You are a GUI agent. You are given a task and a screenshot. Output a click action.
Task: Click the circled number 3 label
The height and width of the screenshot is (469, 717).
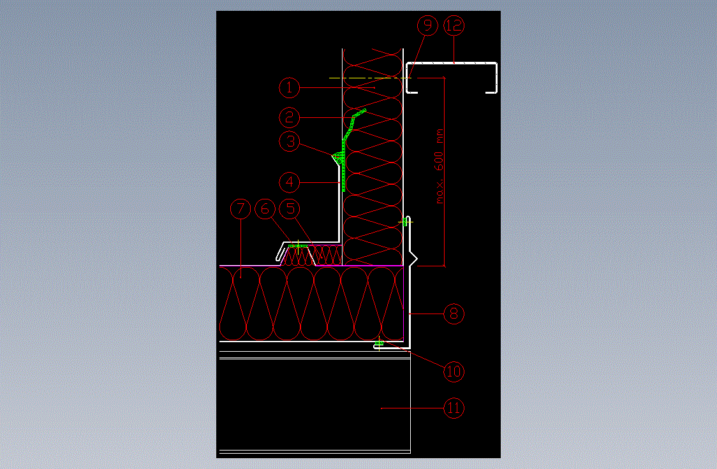tap(291, 141)
